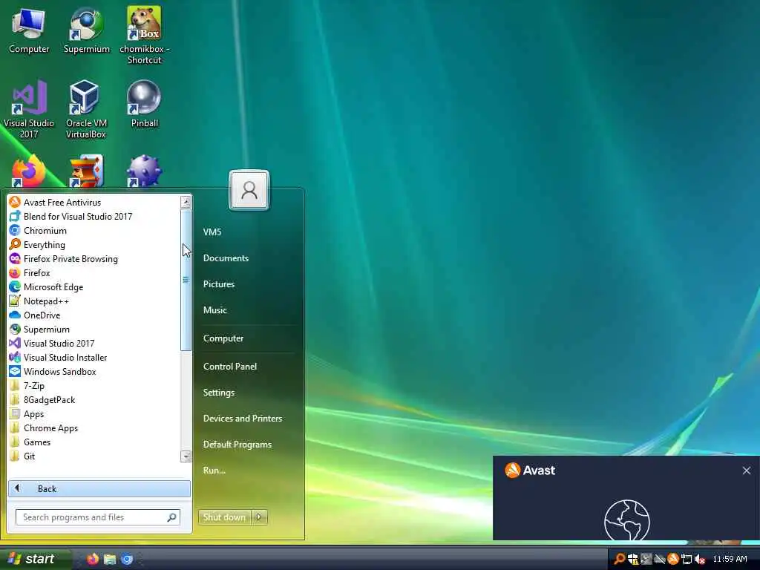Open Default Programs

tap(237, 444)
